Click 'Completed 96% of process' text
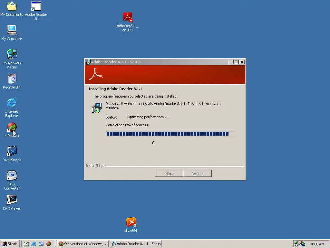Image resolution: width=330 pixels, height=248 pixels. (127, 125)
